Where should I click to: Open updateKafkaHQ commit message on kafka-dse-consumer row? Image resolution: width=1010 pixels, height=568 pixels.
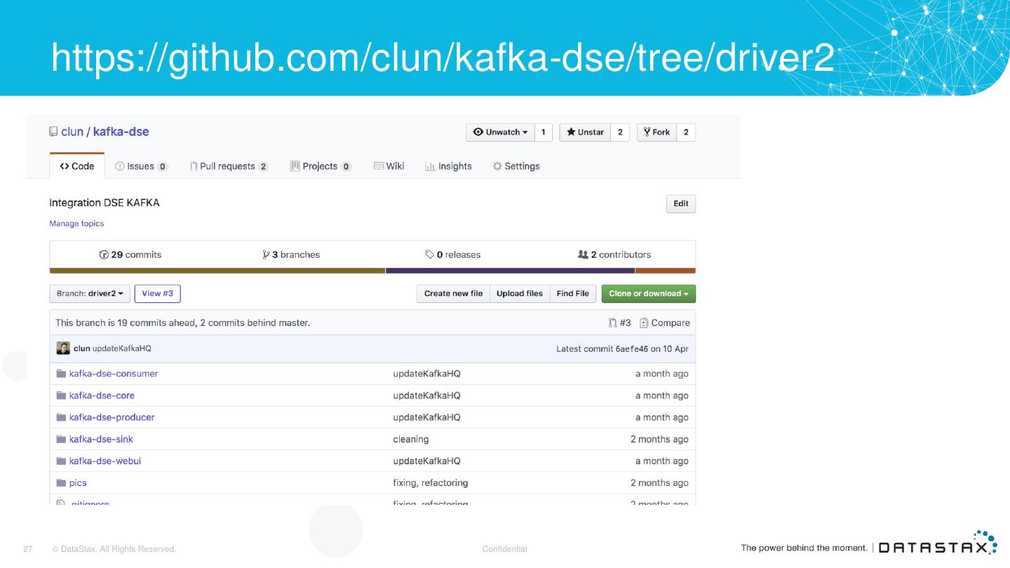(x=427, y=374)
